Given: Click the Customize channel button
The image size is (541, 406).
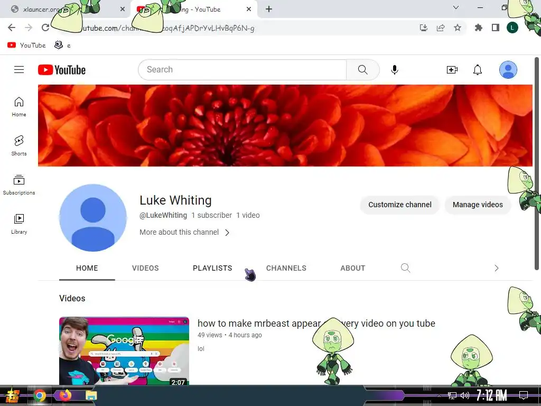Looking at the screenshot, I should pos(399,205).
